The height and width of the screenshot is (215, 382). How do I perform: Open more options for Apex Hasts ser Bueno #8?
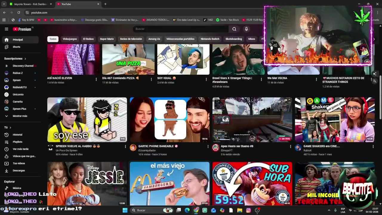point(290,146)
